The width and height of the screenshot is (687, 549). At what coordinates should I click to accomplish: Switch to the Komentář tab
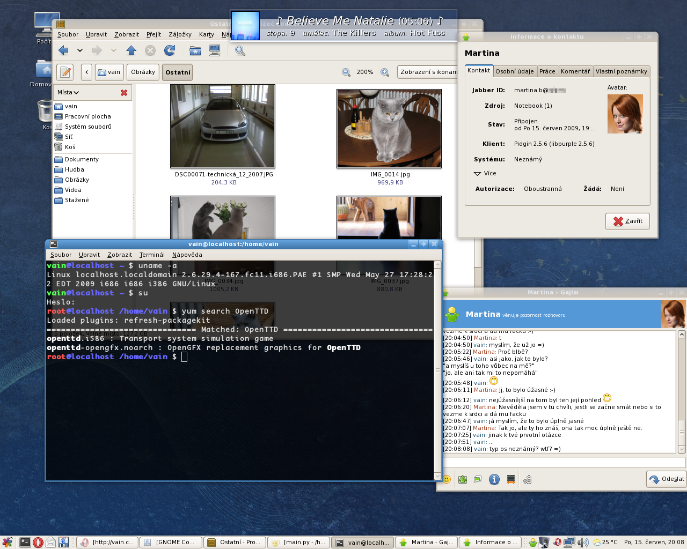[x=575, y=71]
